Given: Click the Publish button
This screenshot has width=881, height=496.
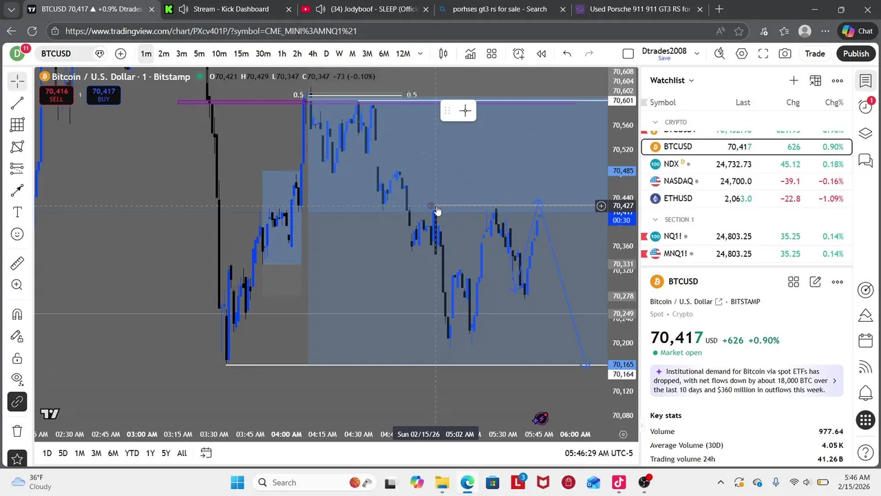Looking at the screenshot, I should pos(856,54).
